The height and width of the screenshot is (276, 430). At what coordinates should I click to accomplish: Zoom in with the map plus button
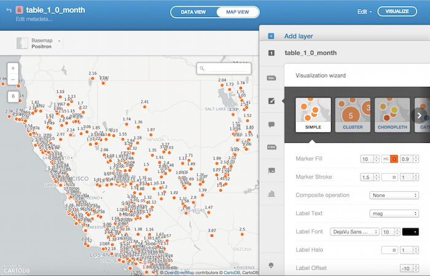13,68
